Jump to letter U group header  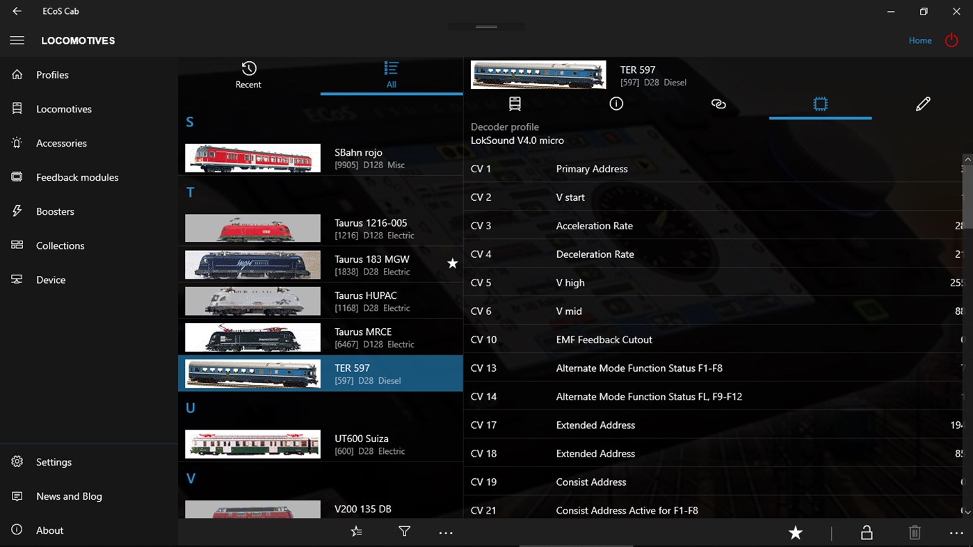click(190, 408)
